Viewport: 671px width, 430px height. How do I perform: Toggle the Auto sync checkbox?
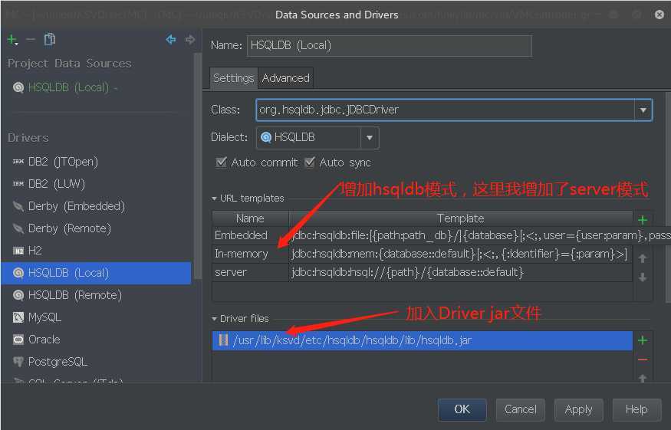click(309, 162)
